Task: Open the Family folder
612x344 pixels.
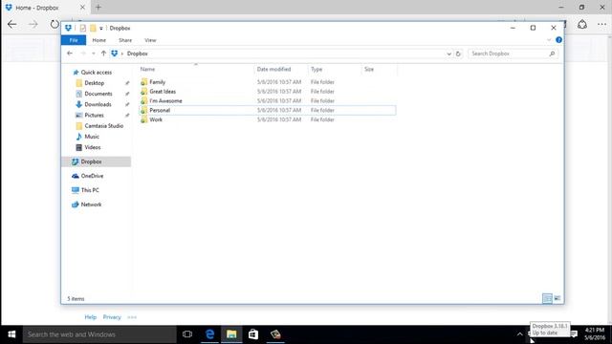Action: tap(157, 82)
